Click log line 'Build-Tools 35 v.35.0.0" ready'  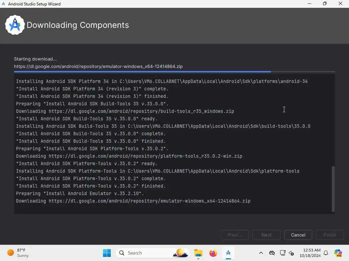click(x=87, y=119)
